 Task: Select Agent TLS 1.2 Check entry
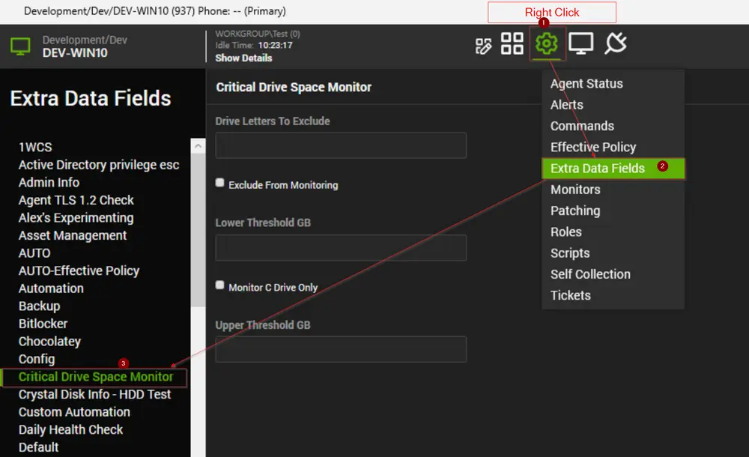click(x=76, y=200)
